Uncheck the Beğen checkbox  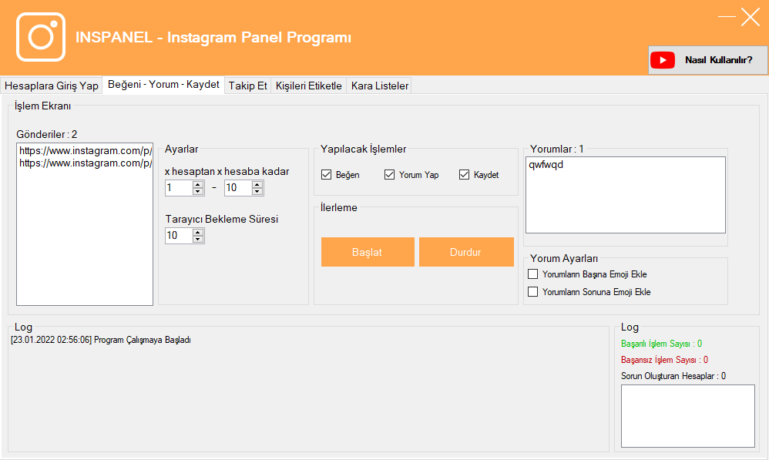tap(326, 175)
